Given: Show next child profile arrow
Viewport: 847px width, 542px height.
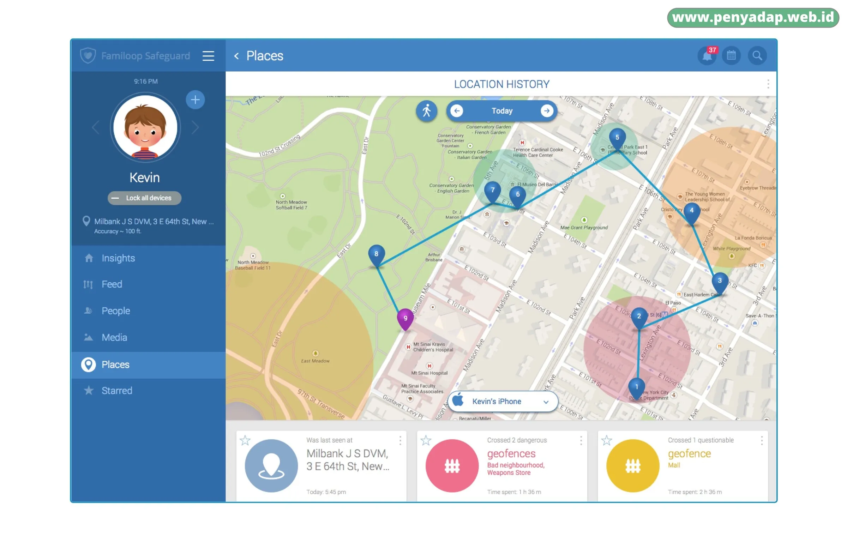Looking at the screenshot, I should click(x=195, y=127).
